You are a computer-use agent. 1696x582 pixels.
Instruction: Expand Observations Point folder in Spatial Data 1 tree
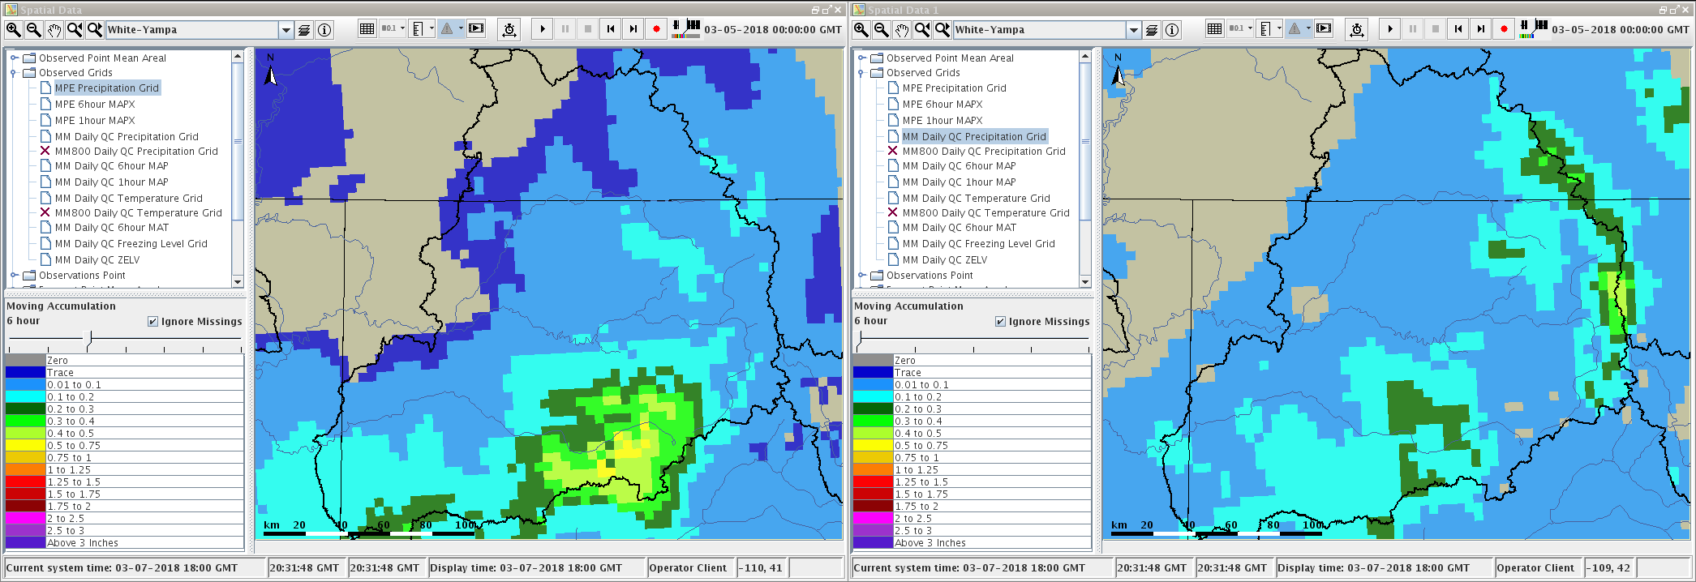pos(861,276)
